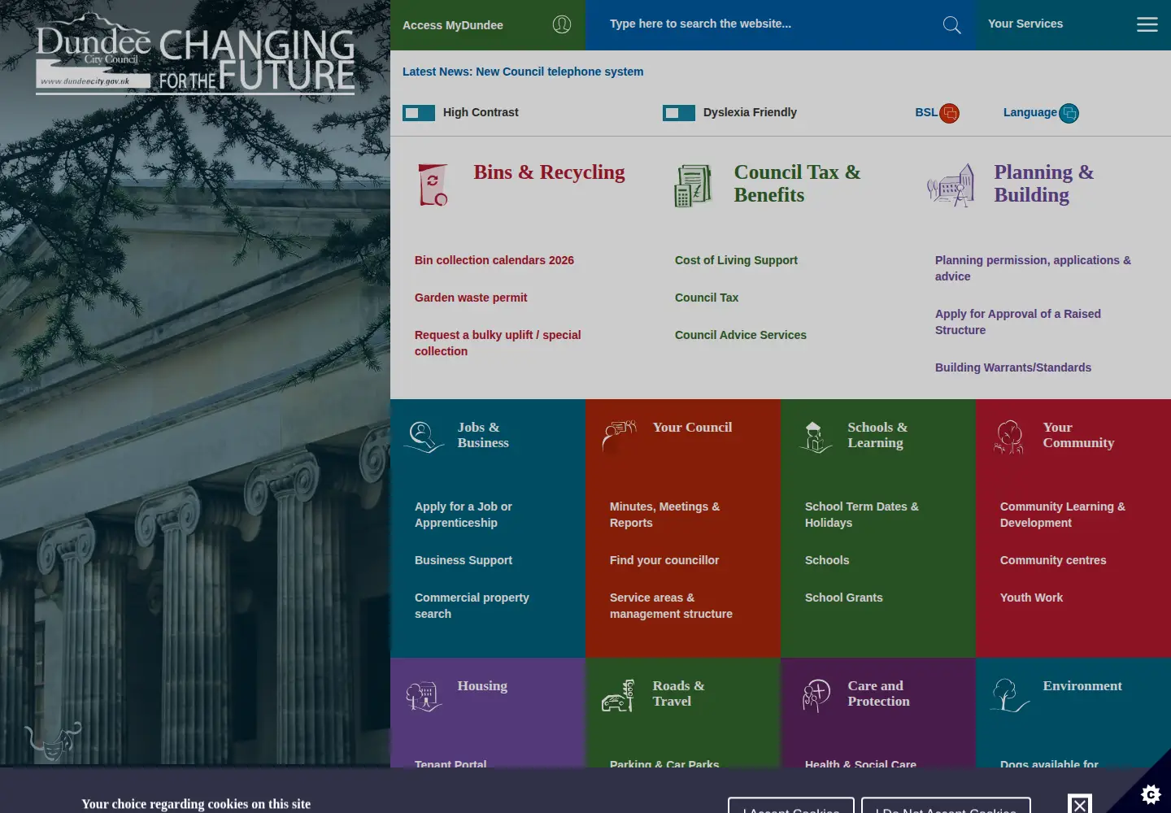Click the BSL red icon
Screen dimensions: 1171x813
(x=949, y=113)
